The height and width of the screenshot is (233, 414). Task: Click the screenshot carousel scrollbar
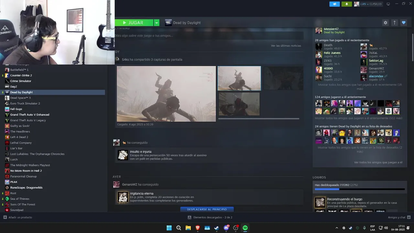(258, 119)
